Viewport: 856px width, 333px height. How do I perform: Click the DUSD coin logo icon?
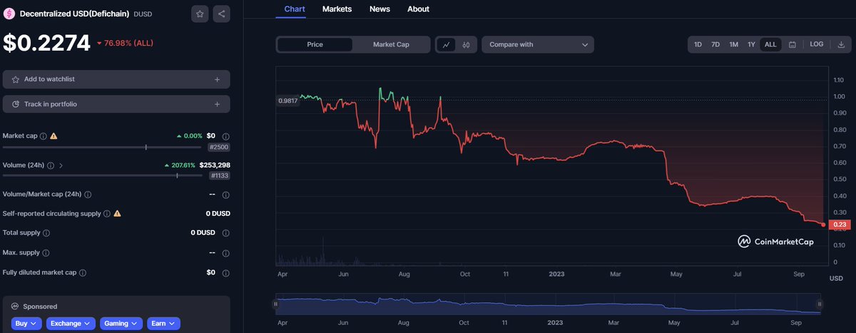[x=9, y=14]
